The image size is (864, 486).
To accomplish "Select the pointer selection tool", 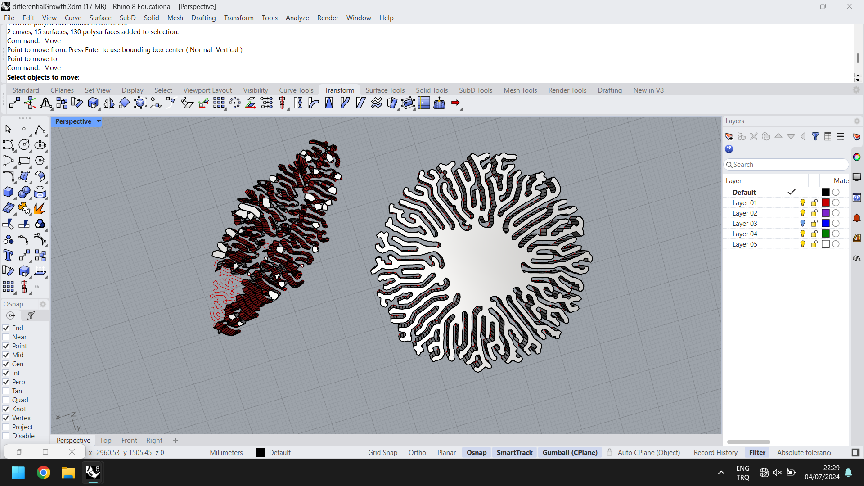I will point(8,130).
